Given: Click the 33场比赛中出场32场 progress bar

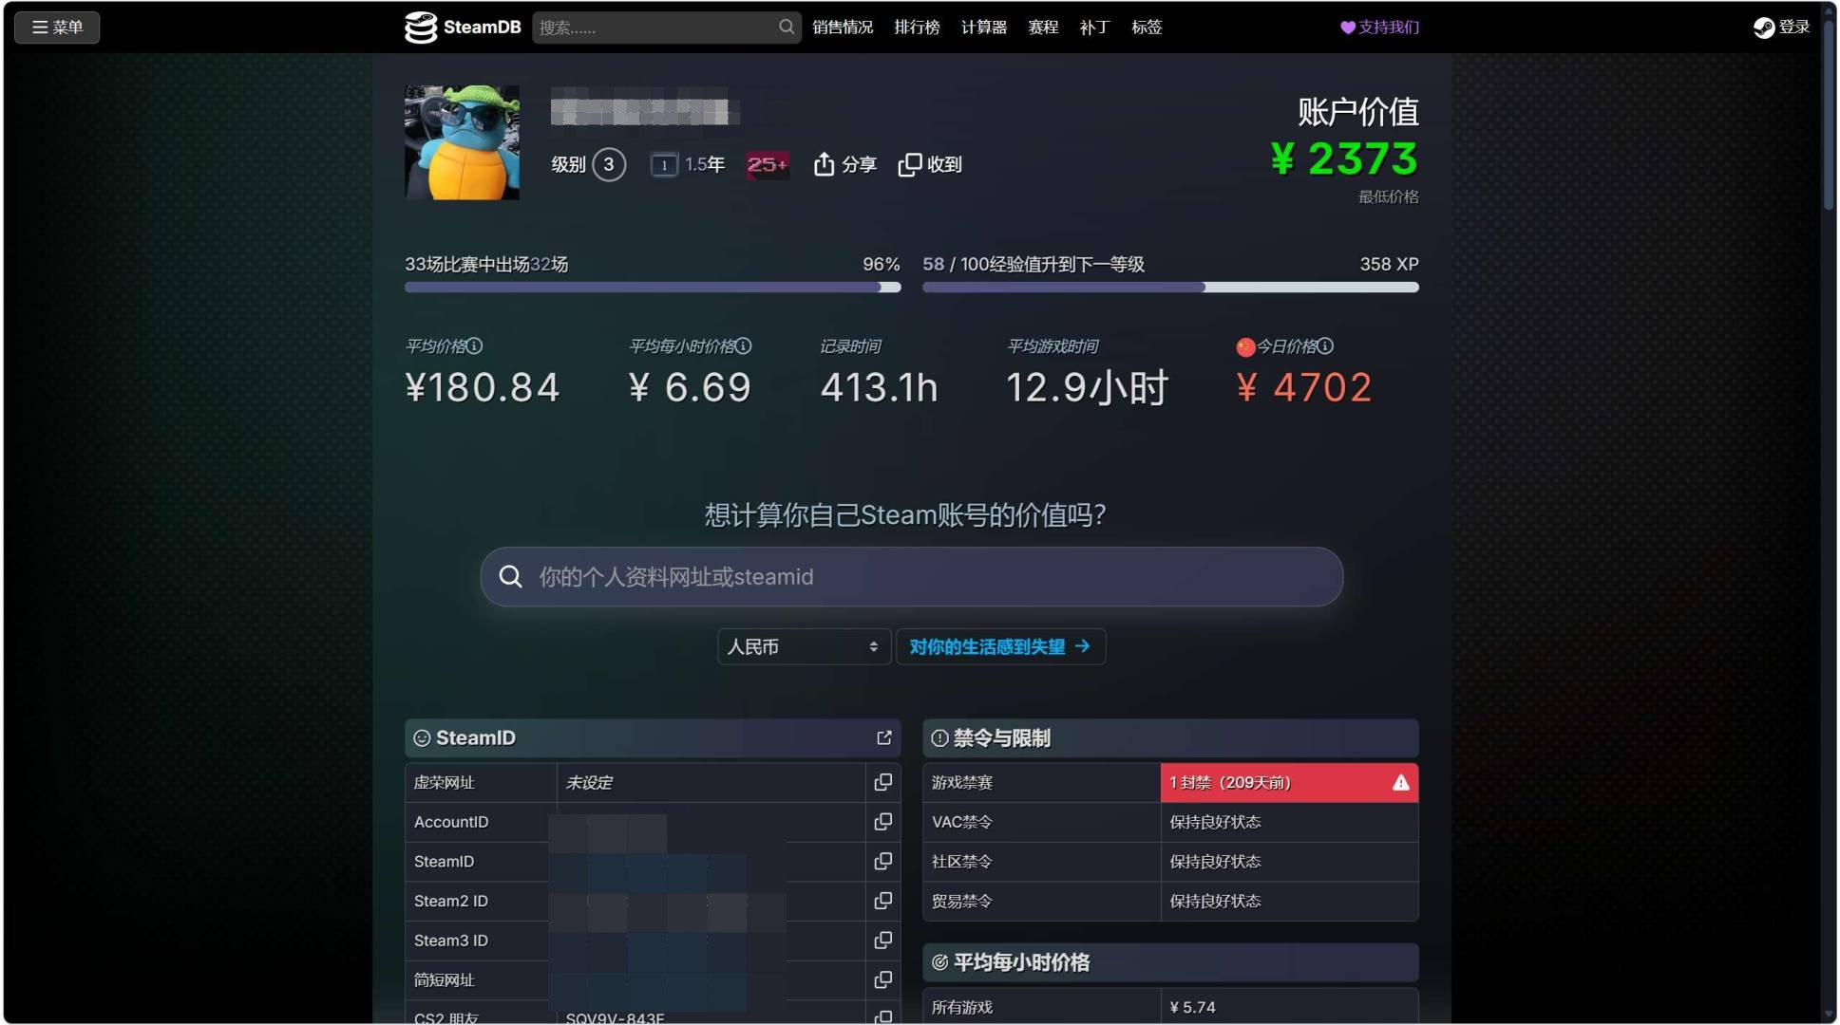Looking at the screenshot, I should point(653,287).
